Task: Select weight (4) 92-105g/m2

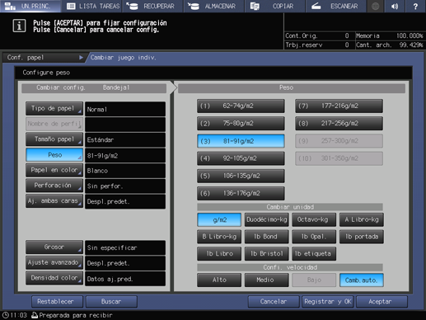Action: pos(241,158)
